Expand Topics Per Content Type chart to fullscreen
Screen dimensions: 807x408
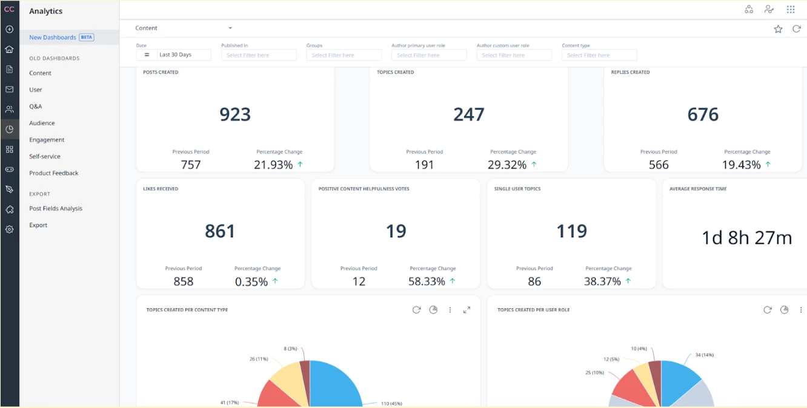(467, 309)
